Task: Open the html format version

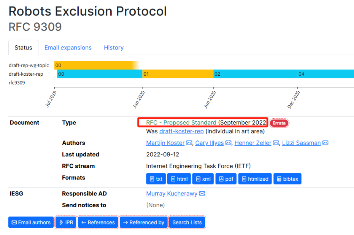Action: [179, 179]
